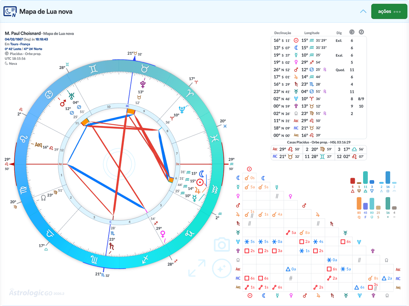Screen dimensions: 409x306
Task: Click the camera snapshot icon
Action: [x=222, y=244]
